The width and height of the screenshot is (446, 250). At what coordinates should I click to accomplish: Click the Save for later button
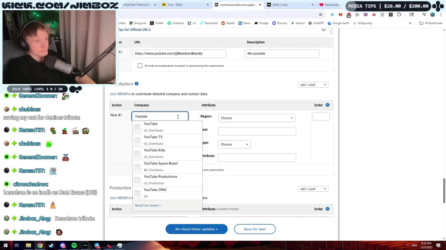(x=255, y=229)
